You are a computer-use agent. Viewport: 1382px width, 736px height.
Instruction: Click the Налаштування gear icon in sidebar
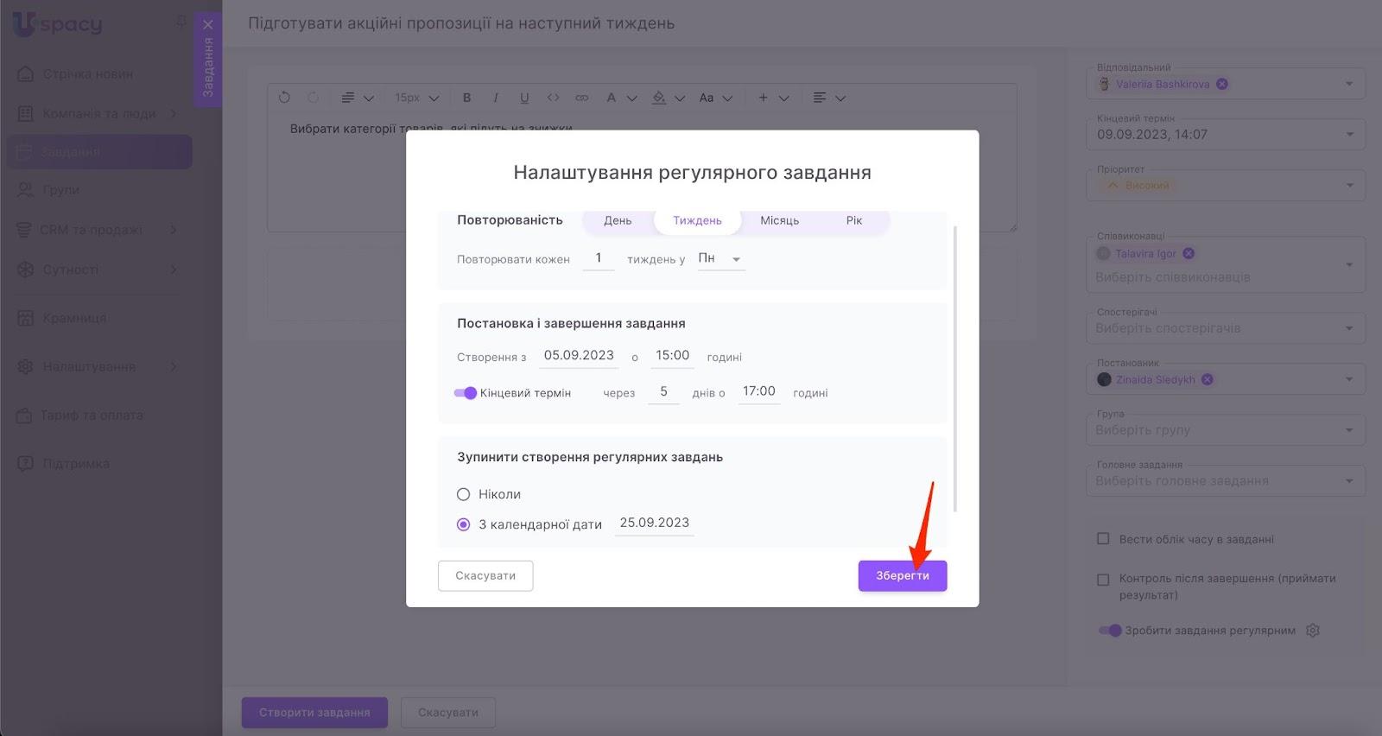coord(26,366)
